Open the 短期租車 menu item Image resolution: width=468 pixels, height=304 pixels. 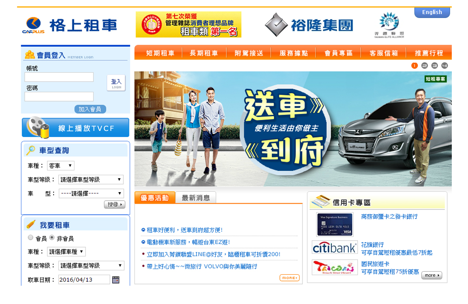point(160,53)
